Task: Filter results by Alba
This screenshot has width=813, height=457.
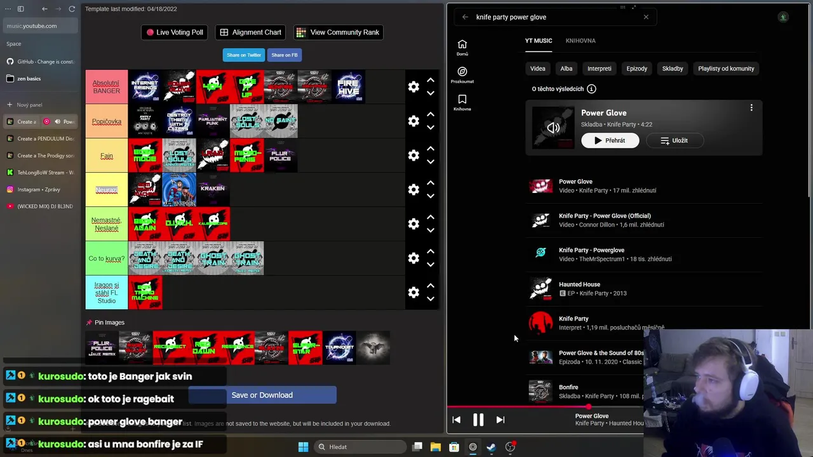Action: [x=567, y=69]
